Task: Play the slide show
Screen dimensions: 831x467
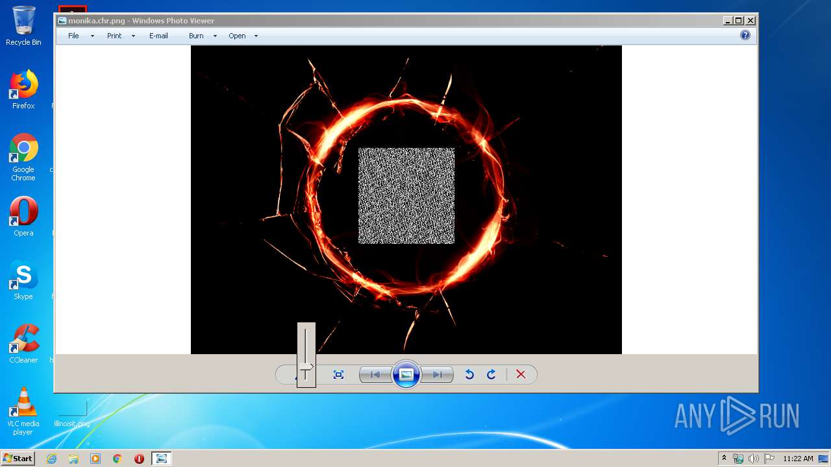Action: click(406, 374)
